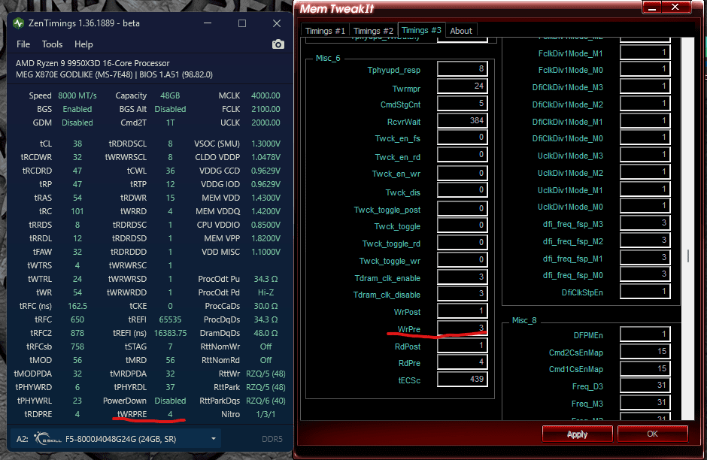Image resolution: width=707 pixels, height=460 pixels.
Task: Click the Twck_en_fs value field
Action: [x=462, y=138]
